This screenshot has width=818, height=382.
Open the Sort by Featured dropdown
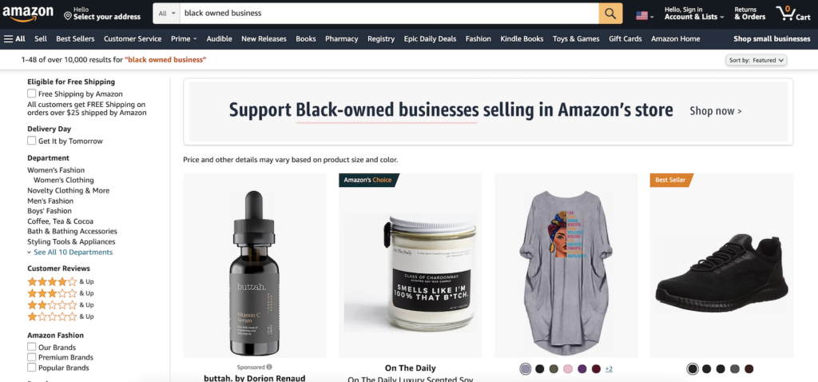pyautogui.click(x=756, y=60)
